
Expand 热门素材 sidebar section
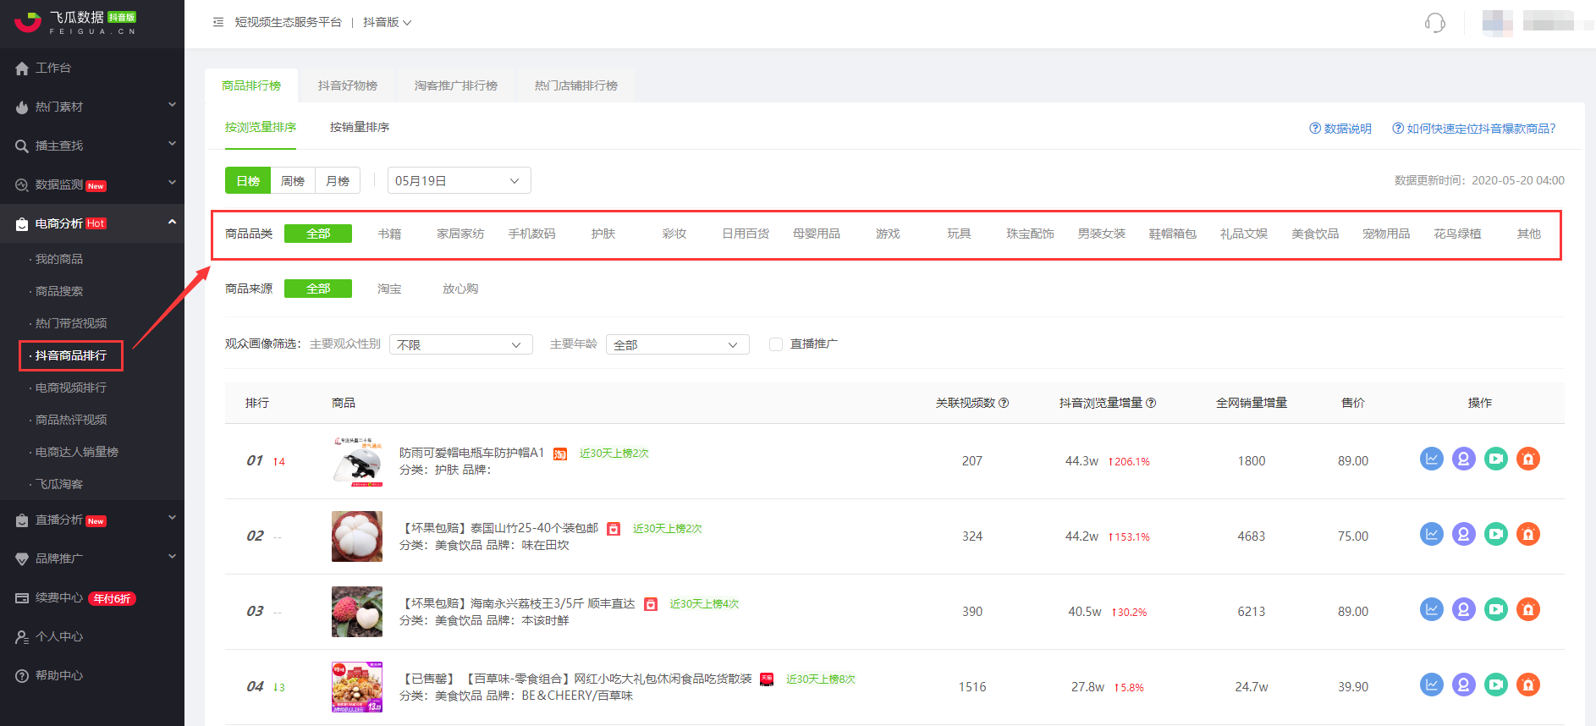click(x=91, y=107)
